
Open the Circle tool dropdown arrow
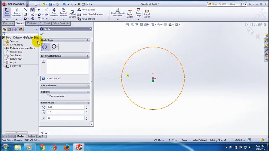(x=36, y=10)
